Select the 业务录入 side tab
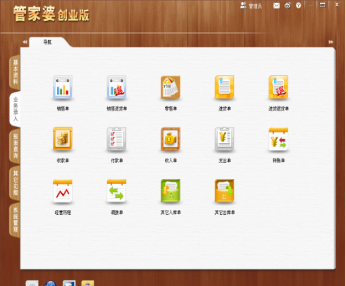This screenshot has width=346, height=286. click(x=15, y=109)
